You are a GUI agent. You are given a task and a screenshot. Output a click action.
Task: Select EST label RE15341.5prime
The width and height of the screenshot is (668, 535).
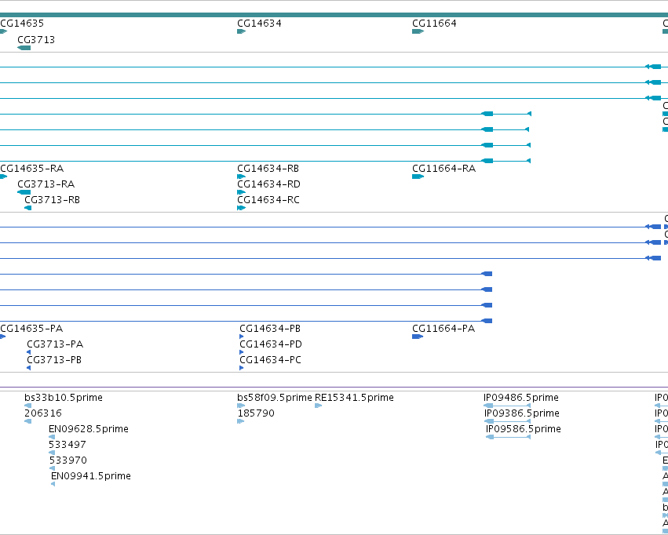click(x=355, y=397)
